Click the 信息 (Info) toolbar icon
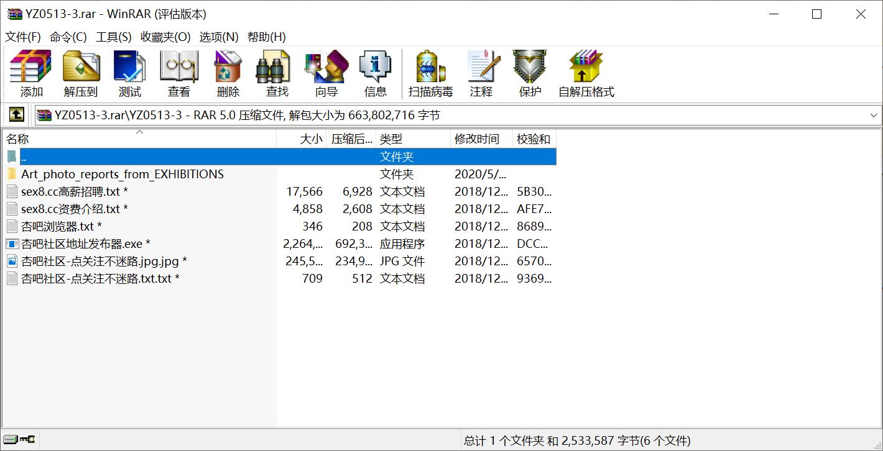 (x=375, y=66)
